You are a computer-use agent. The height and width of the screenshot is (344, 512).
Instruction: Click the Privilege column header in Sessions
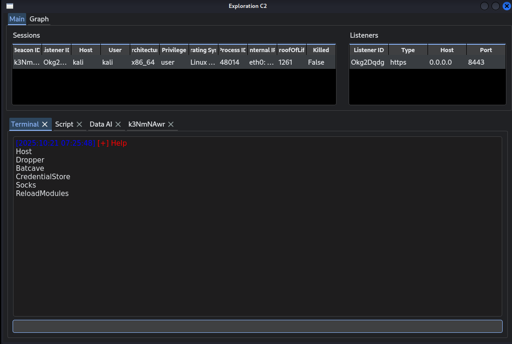(x=174, y=50)
